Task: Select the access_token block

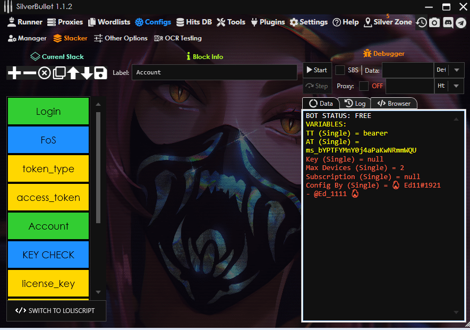Action: [48, 197]
